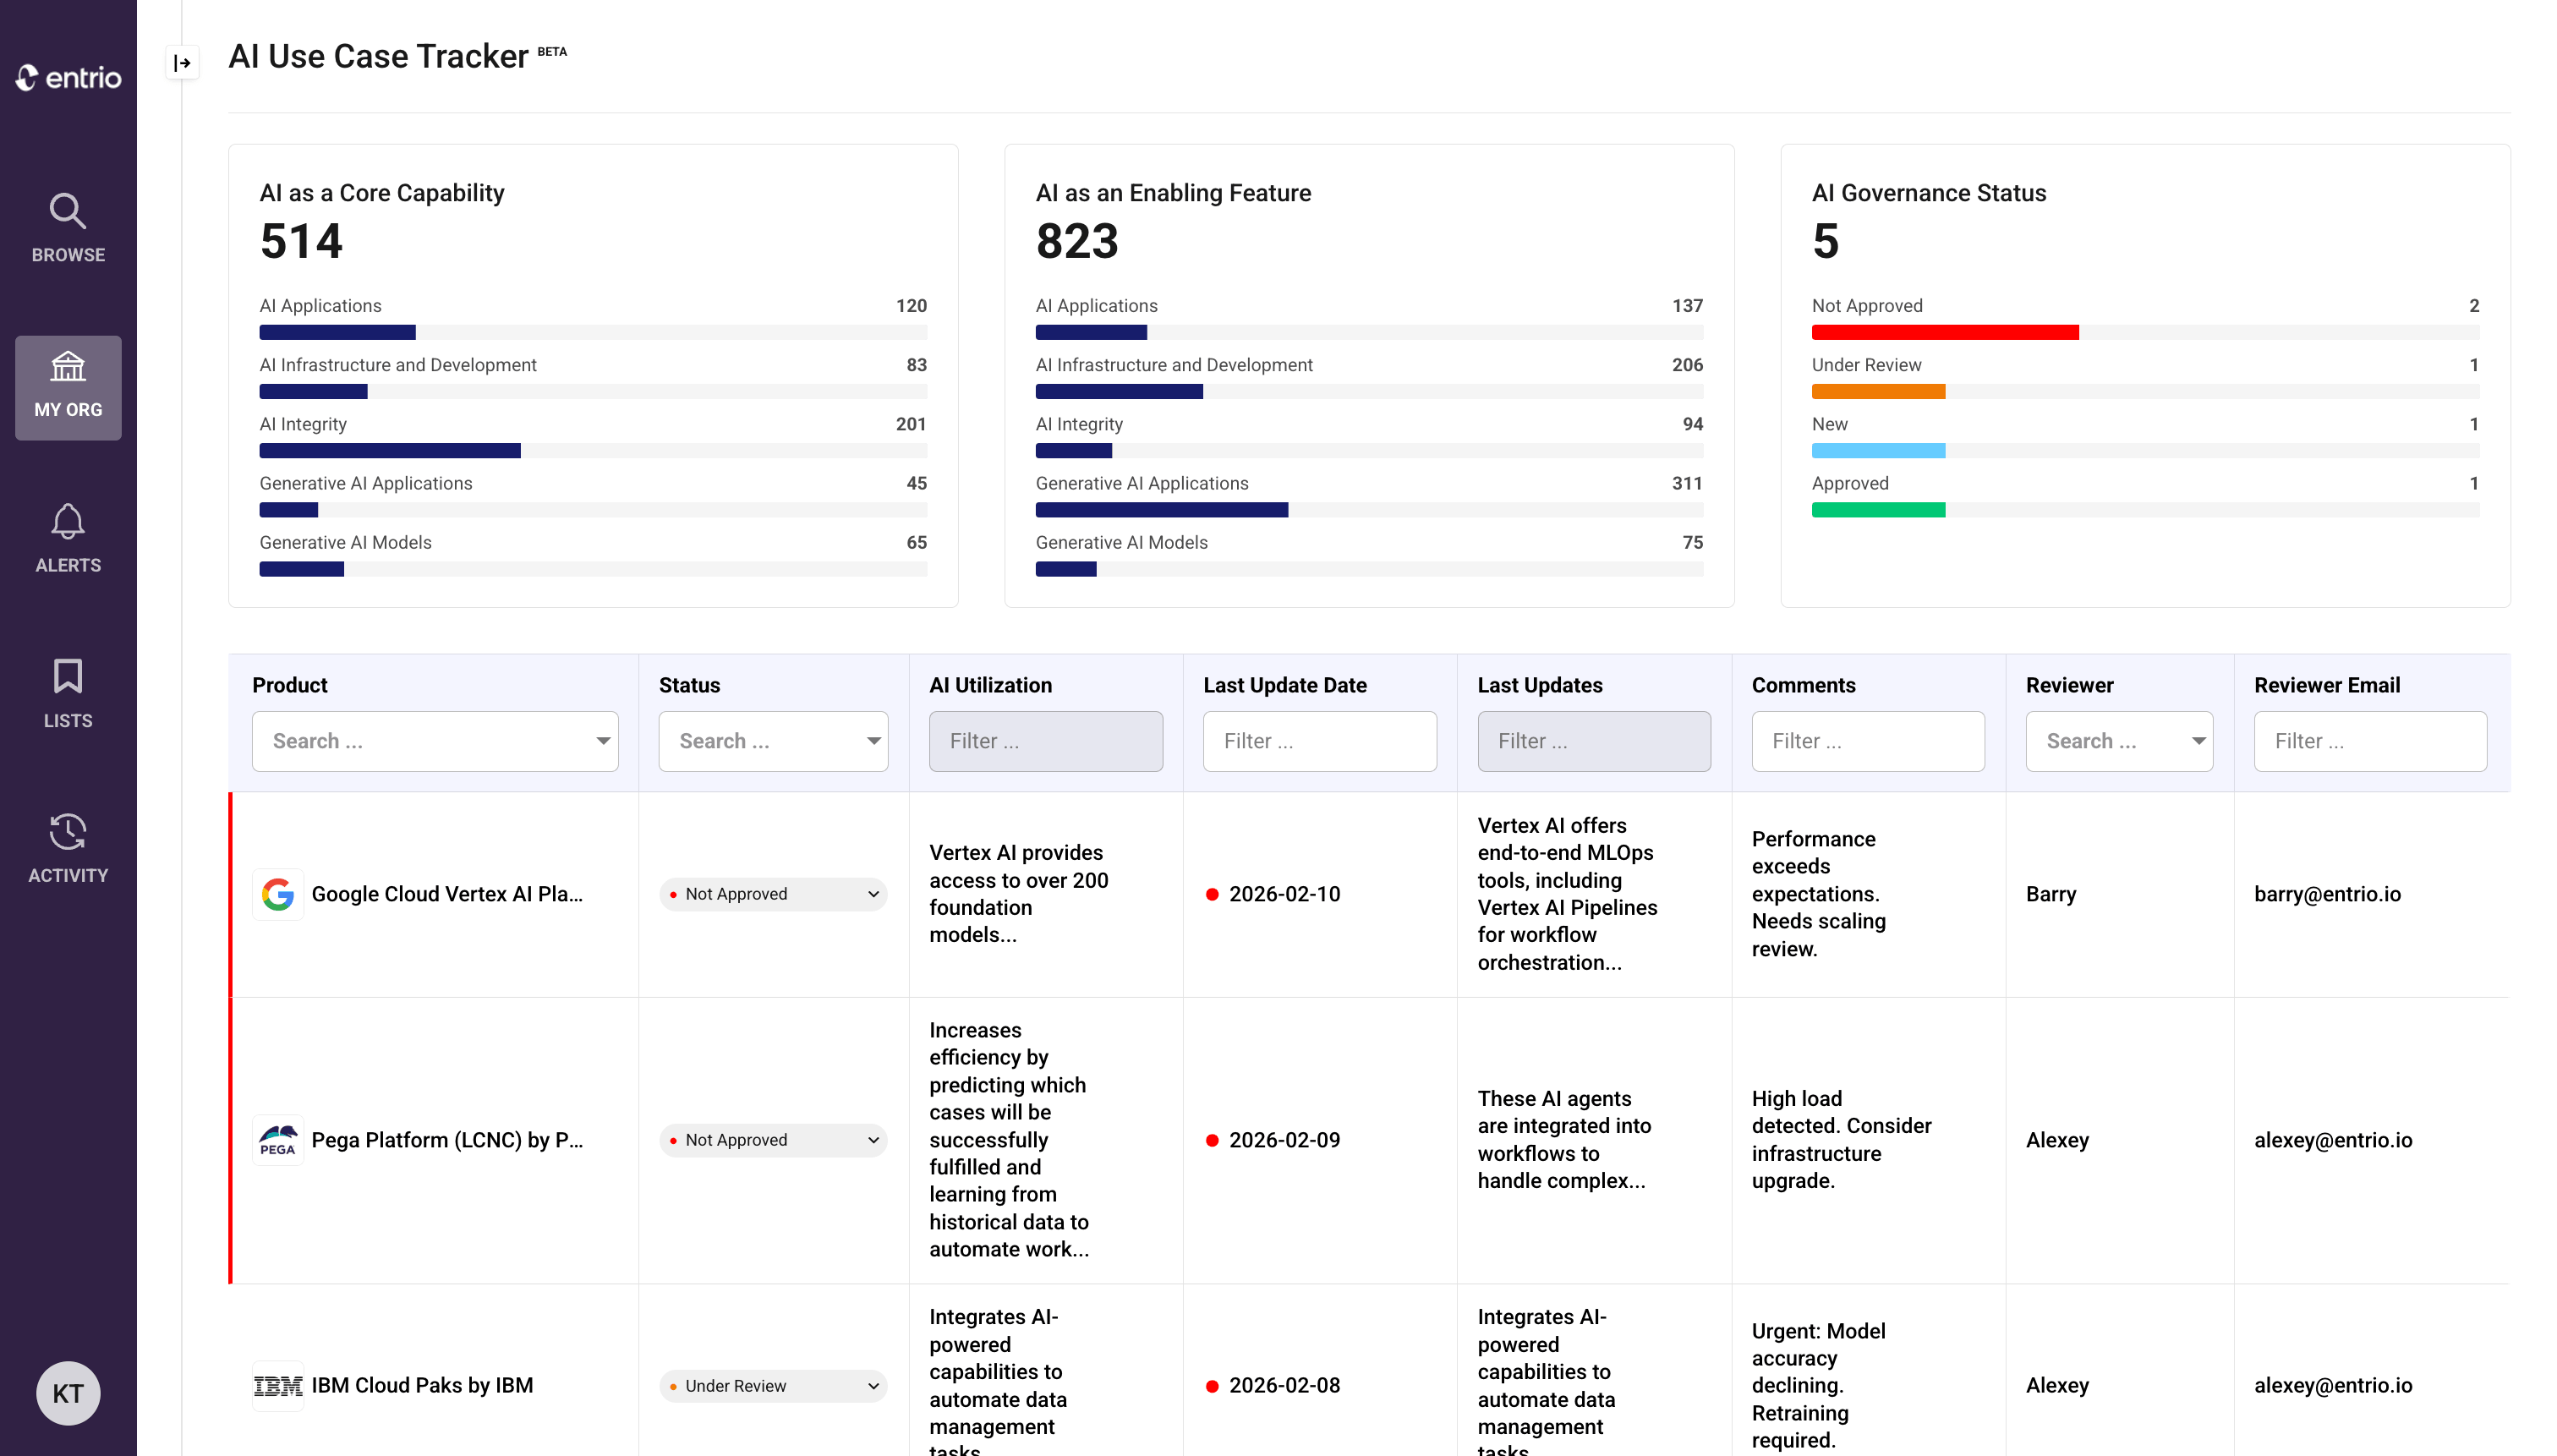Click the AI Utilization column header
This screenshot has height=1456, width=2557.
click(990, 685)
